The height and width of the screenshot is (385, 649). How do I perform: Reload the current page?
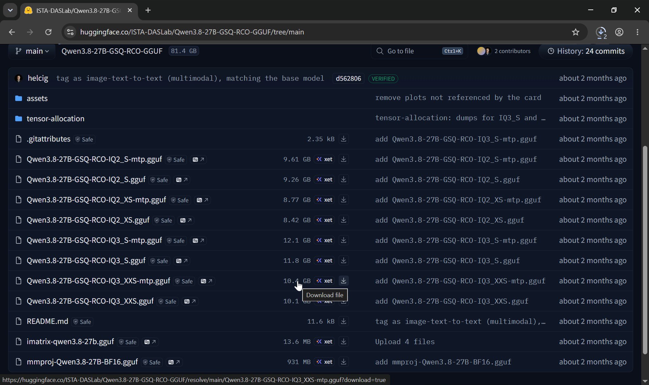(x=48, y=32)
